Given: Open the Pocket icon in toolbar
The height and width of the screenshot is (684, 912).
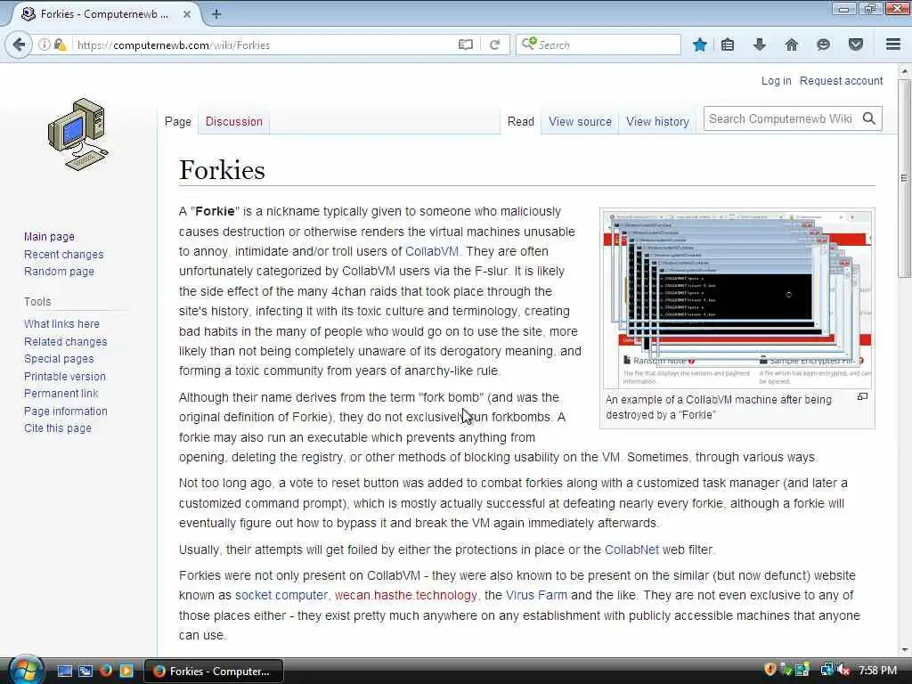Looking at the screenshot, I should click(x=856, y=45).
